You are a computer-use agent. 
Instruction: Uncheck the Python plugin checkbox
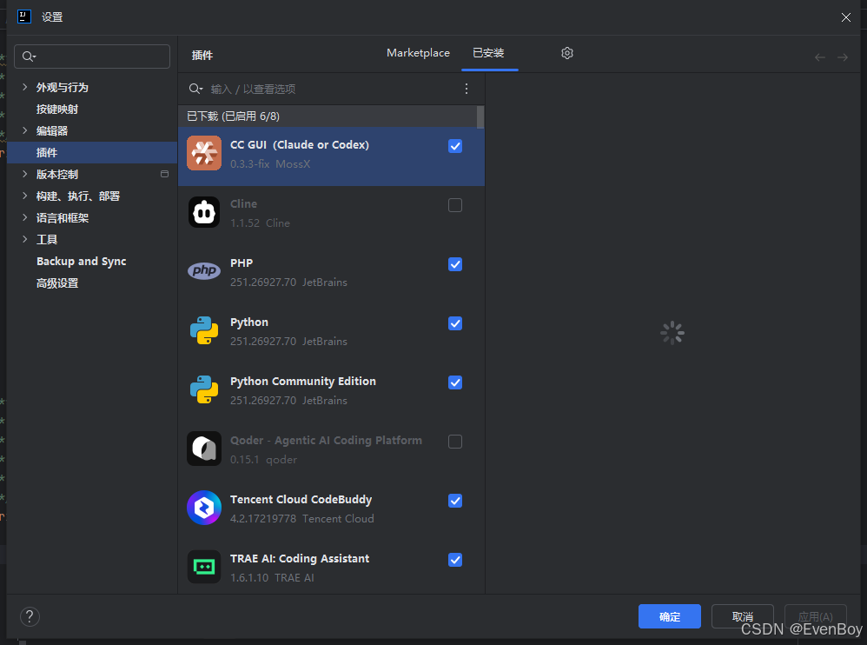455,323
